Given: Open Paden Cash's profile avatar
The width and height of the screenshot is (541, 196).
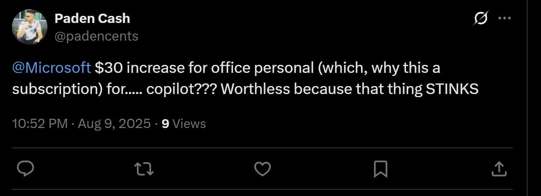Looking at the screenshot, I should 30,27.
